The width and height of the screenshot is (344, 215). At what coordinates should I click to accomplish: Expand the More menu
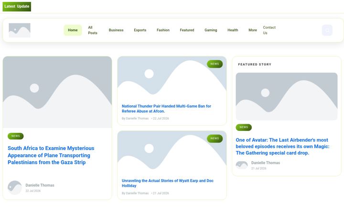253,30
